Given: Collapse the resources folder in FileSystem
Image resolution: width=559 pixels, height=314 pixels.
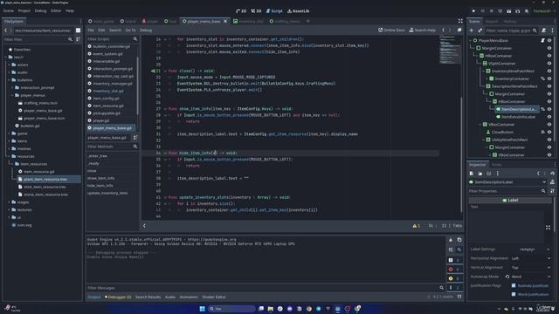Looking at the screenshot, I should click(9, 156).
